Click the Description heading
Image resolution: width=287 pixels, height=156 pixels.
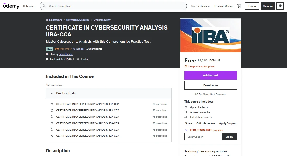pos(58,151)
